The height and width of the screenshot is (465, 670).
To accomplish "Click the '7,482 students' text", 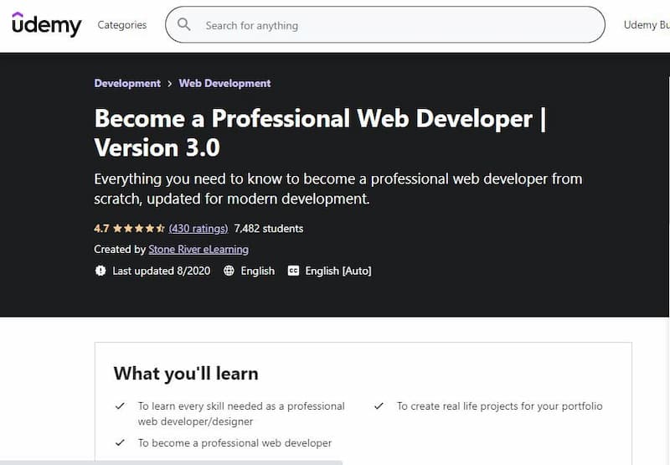I will pyautogui.click(x=269, y=229).
